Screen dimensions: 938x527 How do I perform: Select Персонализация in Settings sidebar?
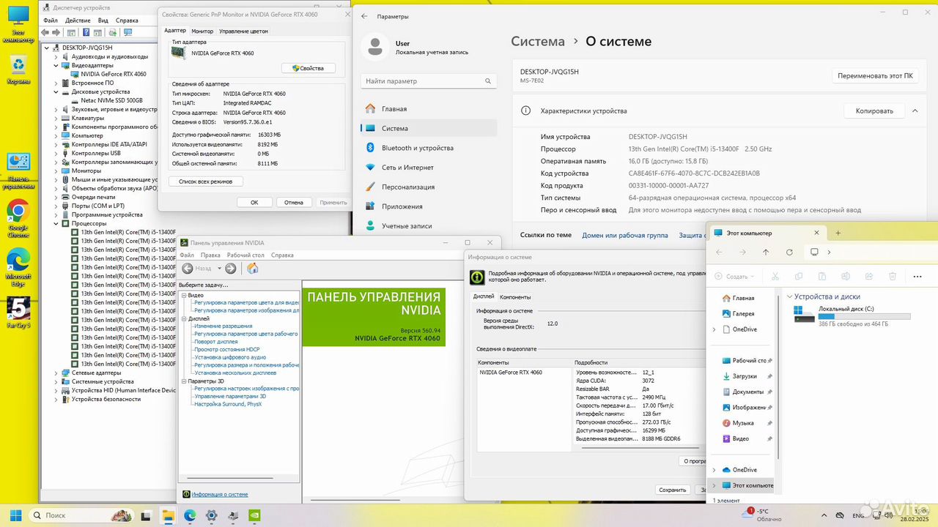coord(428,187)
